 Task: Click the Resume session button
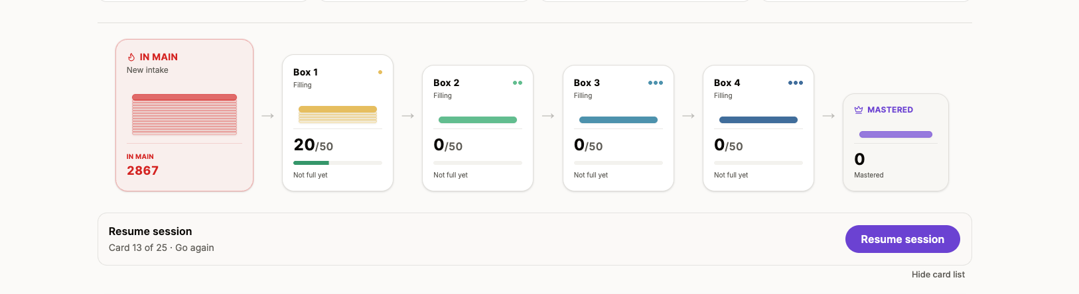point(902,239)
